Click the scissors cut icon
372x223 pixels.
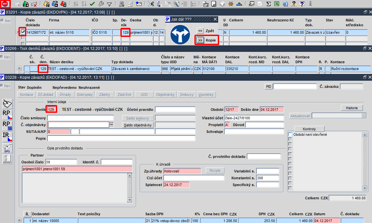pos(151,4)
